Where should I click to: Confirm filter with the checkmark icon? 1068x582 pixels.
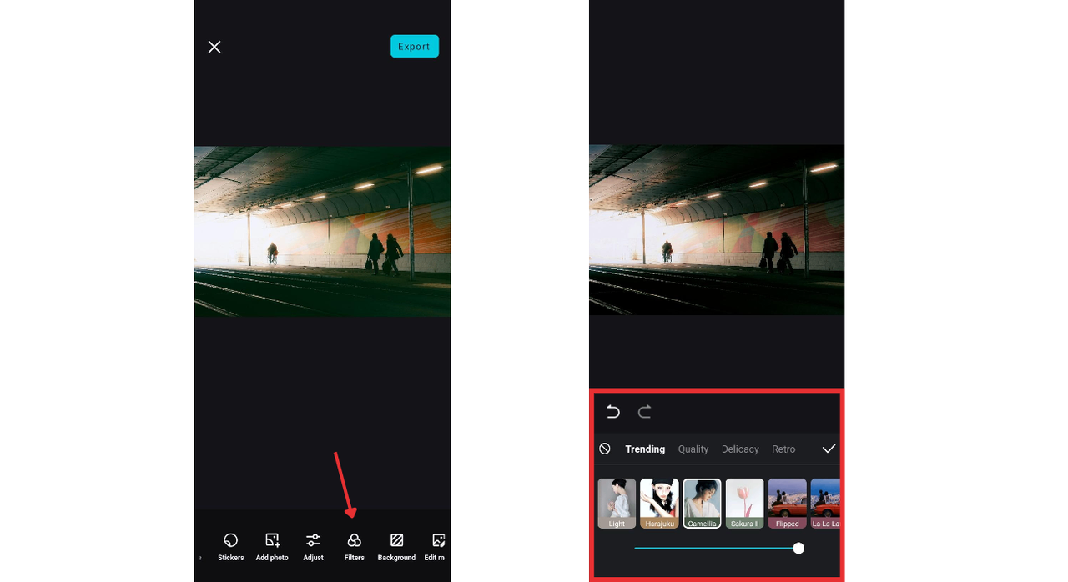829,449
